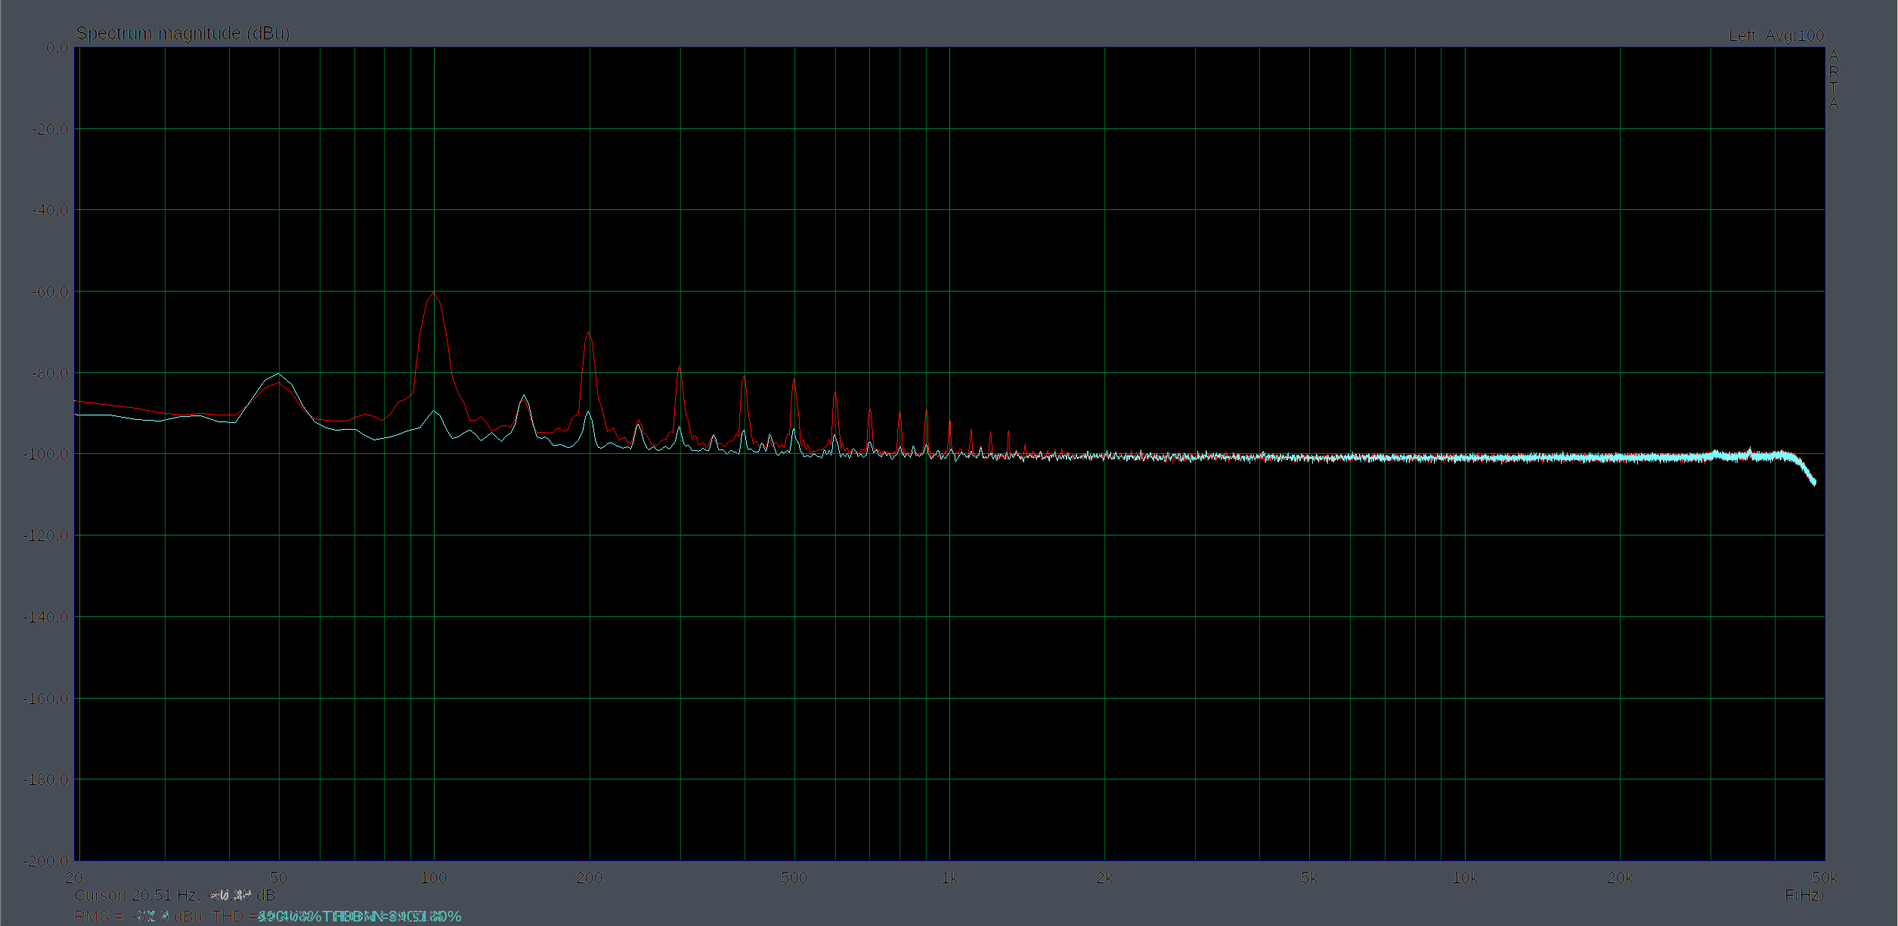Screen dimensions: 1898x926
Task: Click the '100' frequency axis label
Action: [x=434, y=878]
